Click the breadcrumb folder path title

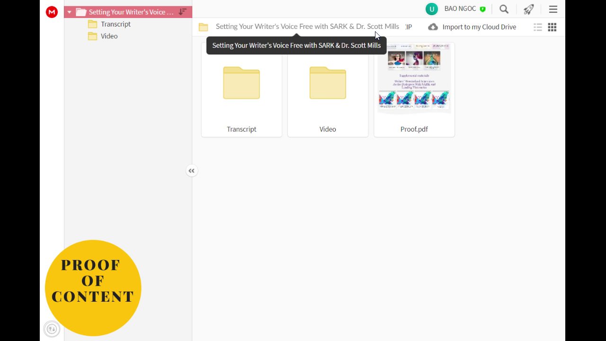point(307,27)
